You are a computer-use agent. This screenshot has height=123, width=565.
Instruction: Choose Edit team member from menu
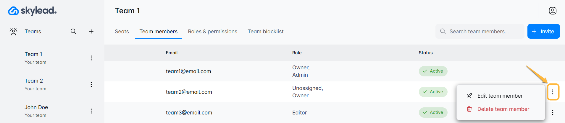pyautogui.click(x=500, y=96)
